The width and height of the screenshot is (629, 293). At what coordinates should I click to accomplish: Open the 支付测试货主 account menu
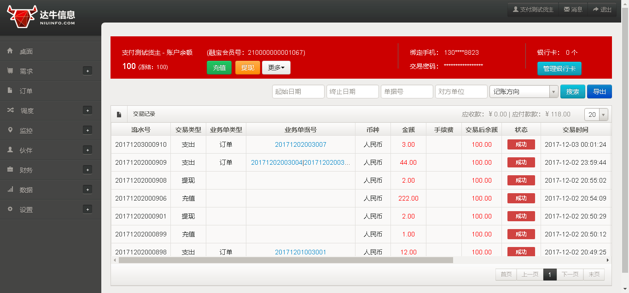[532, 9]
